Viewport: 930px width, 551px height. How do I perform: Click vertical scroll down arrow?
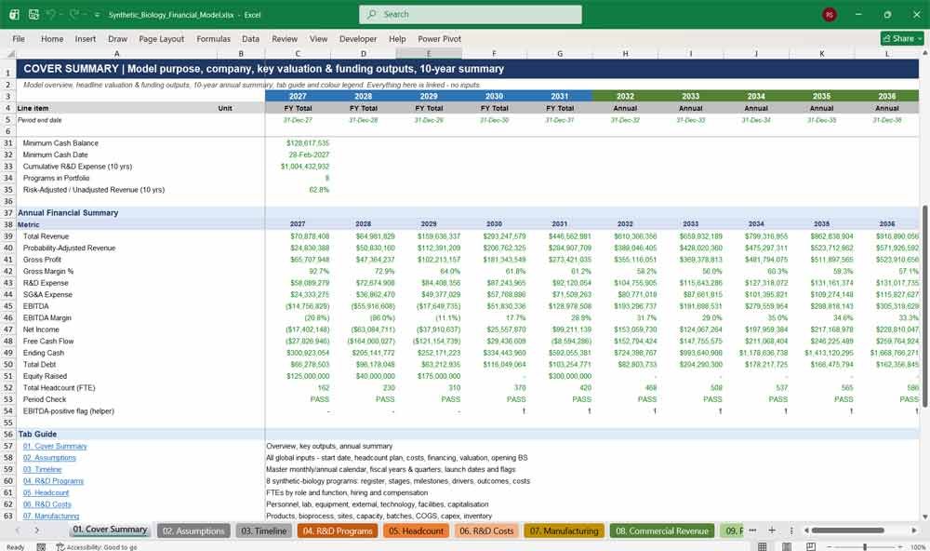(924, 517)
